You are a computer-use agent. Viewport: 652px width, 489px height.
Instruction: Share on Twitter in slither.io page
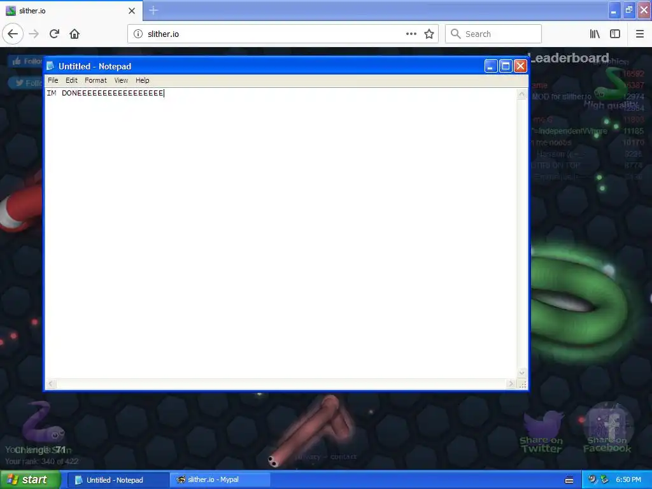coord(542,432)
